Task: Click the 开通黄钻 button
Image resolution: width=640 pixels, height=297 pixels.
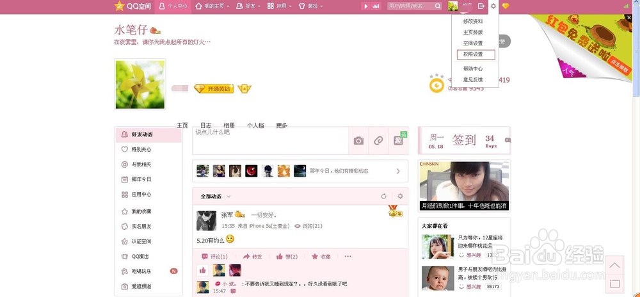Action: [x=214, y=88]
